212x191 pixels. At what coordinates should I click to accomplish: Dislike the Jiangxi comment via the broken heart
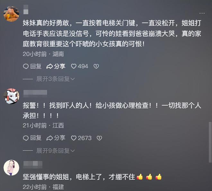tap(99, 138)
